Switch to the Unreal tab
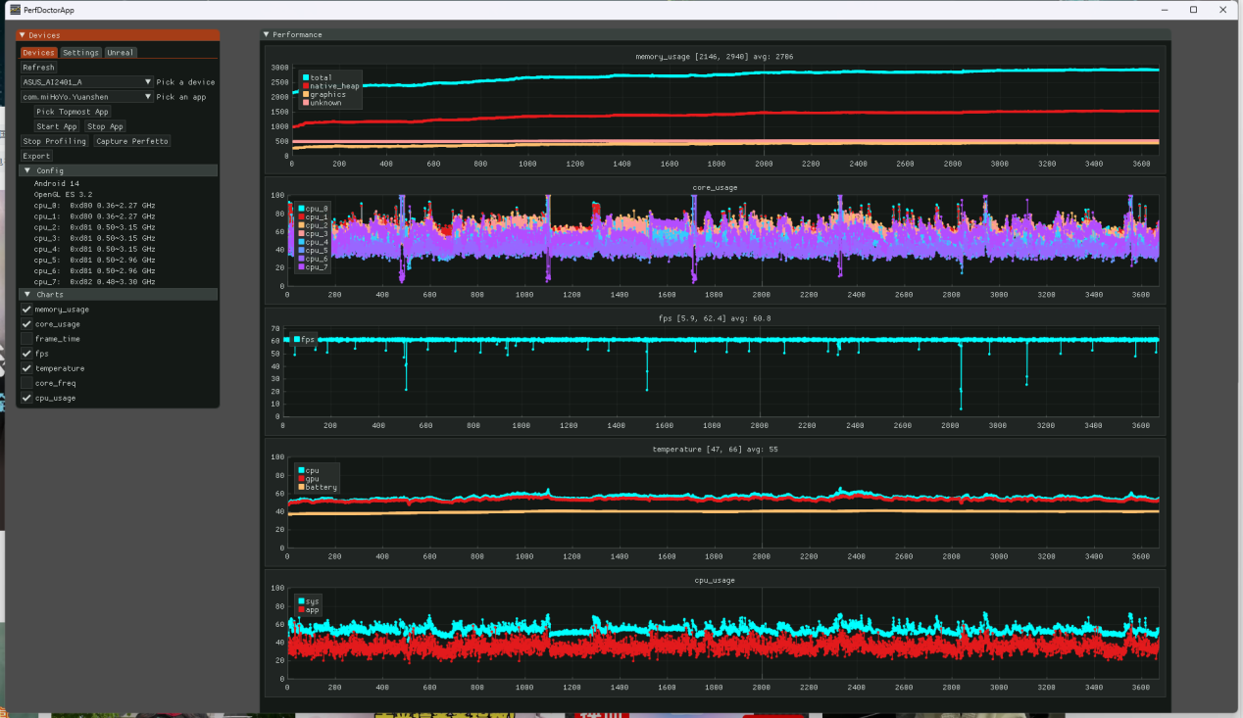This screenshot has width=1243, height=718. point(121,53)
